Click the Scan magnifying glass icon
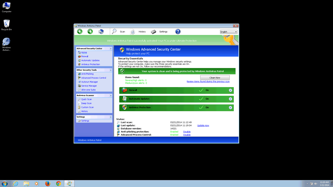 (114, 32)
